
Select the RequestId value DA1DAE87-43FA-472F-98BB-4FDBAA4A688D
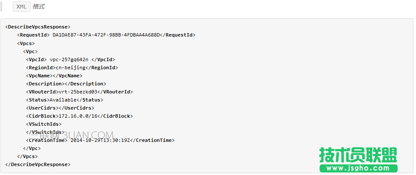pos(106,35)
